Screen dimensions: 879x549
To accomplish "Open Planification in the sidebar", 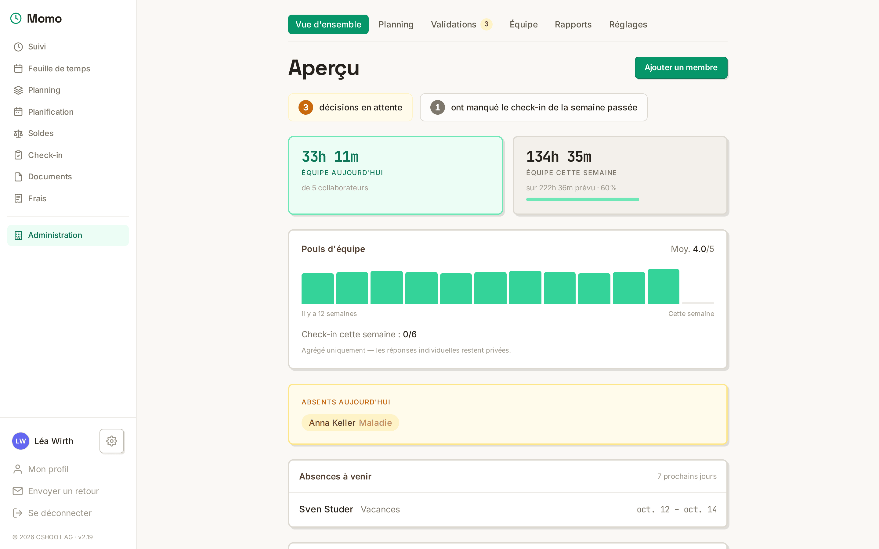I will click(68, 112).
